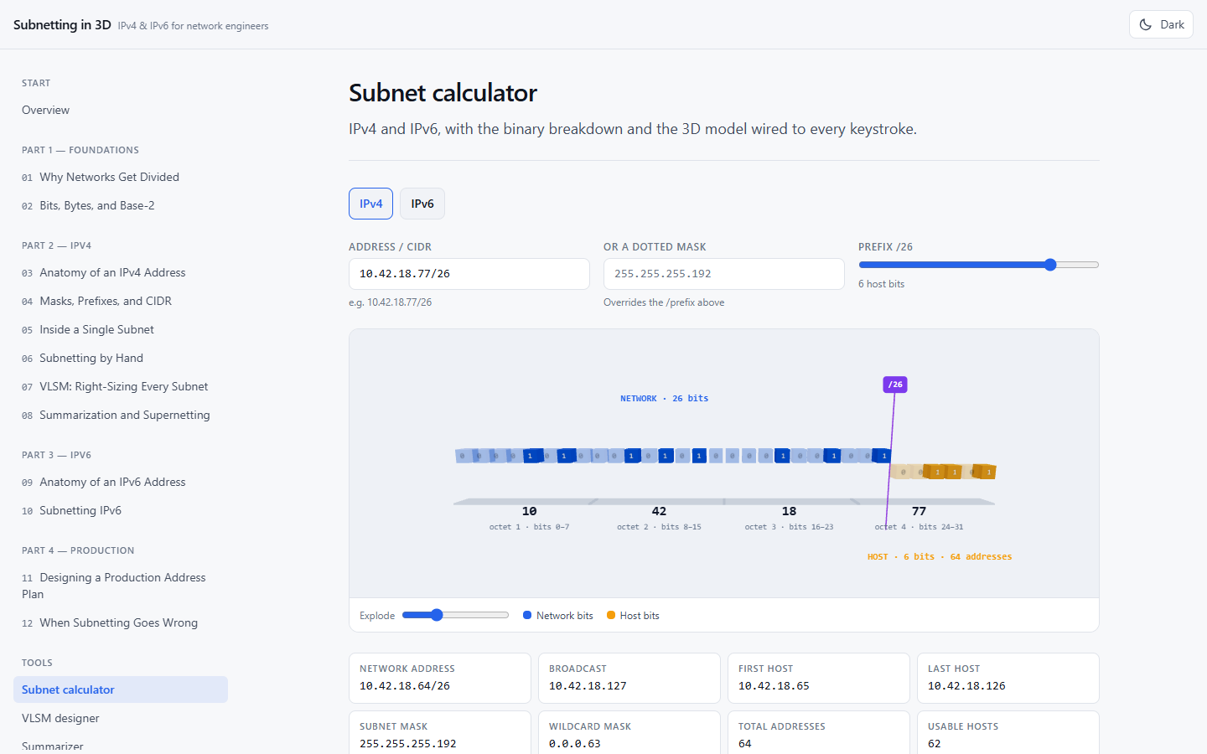1207x754 pixels.
Task: Open Designing a Production Address Plan
Action: [x=121, y=586]
